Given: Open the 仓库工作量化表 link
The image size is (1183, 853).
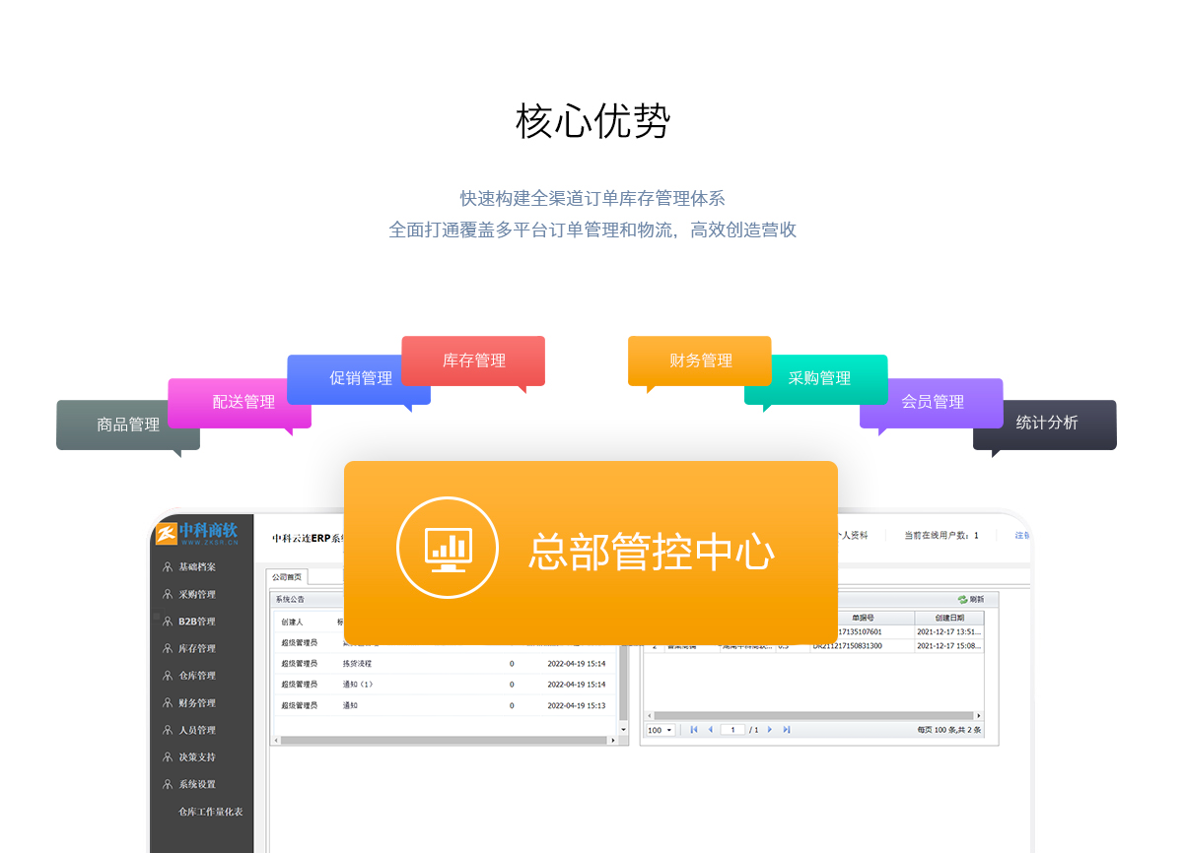Looking at the screenshot, I should click(x=210, y=812).
